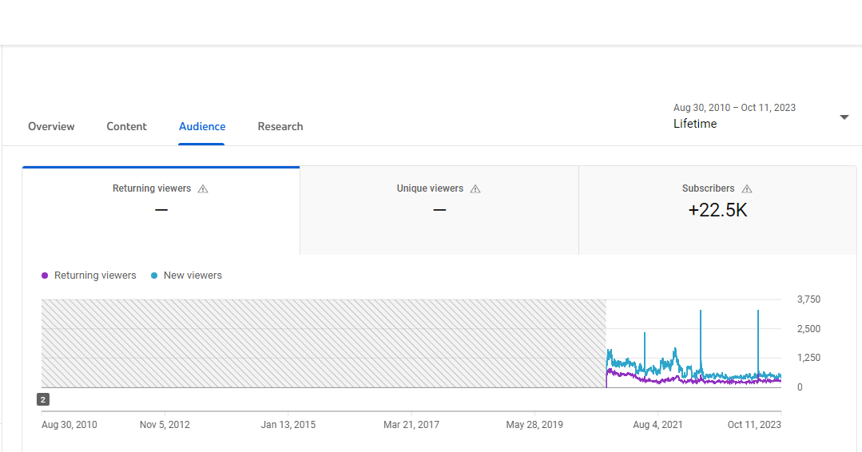This screenshot has width=862, height=452.
Task: Select the Audience tab
Action: (x=202, y=126)
